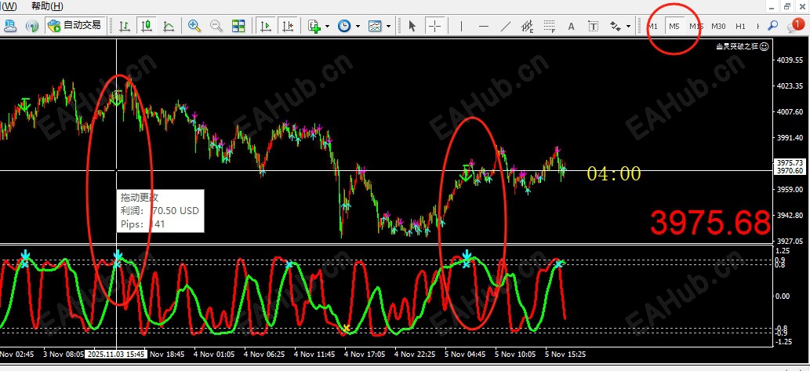
Task: Click the 利润 70.50 USD tooltip
Action: 160,211
